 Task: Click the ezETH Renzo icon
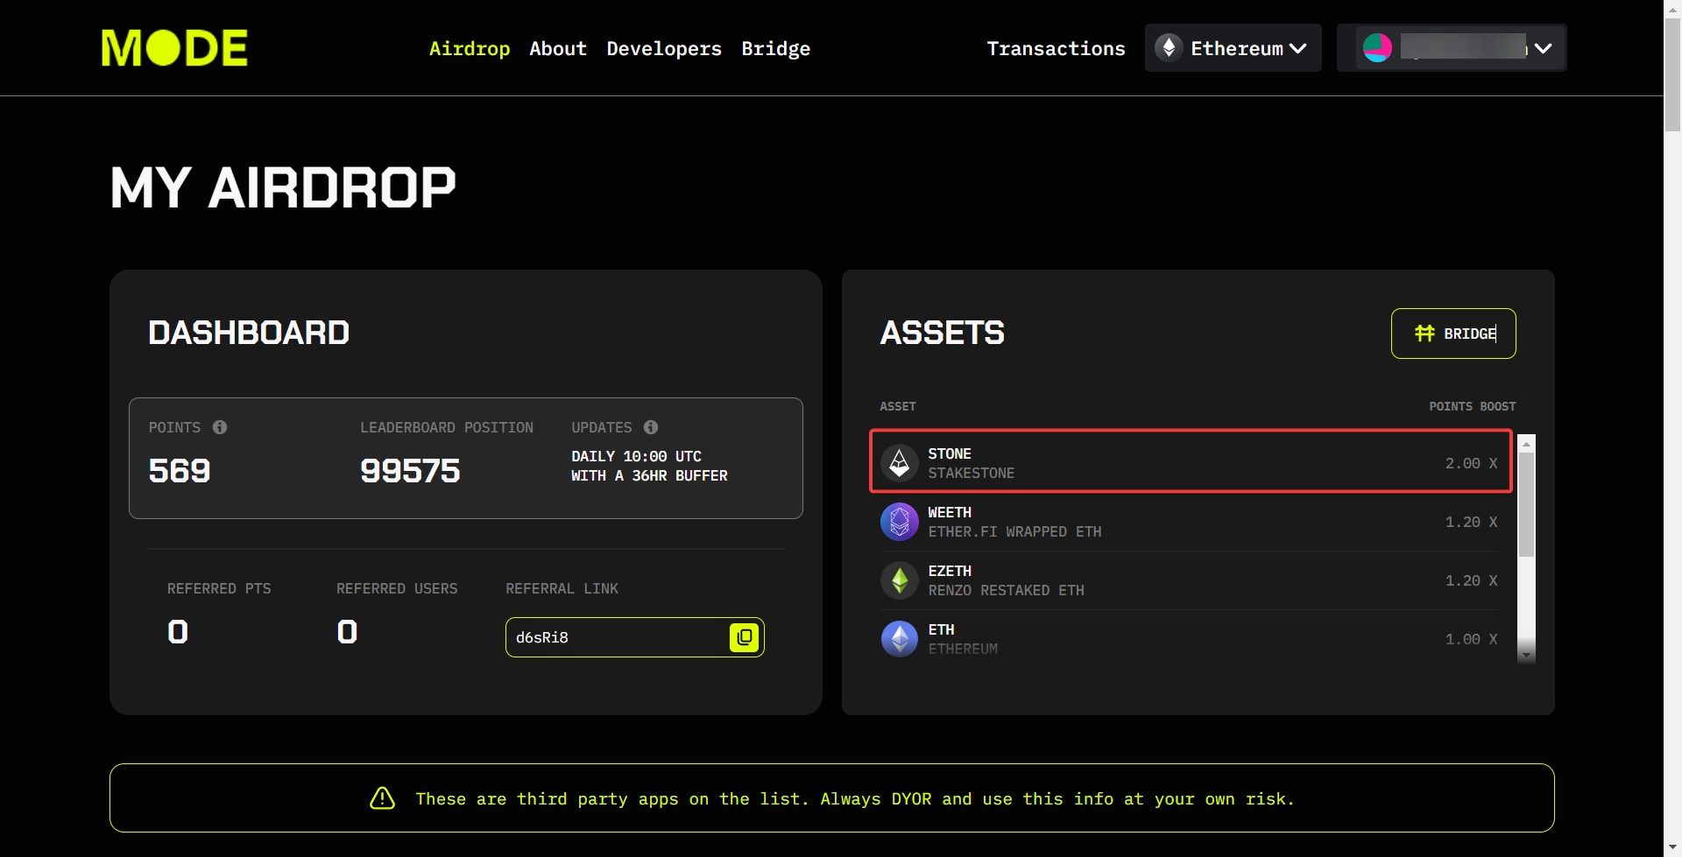899,580
